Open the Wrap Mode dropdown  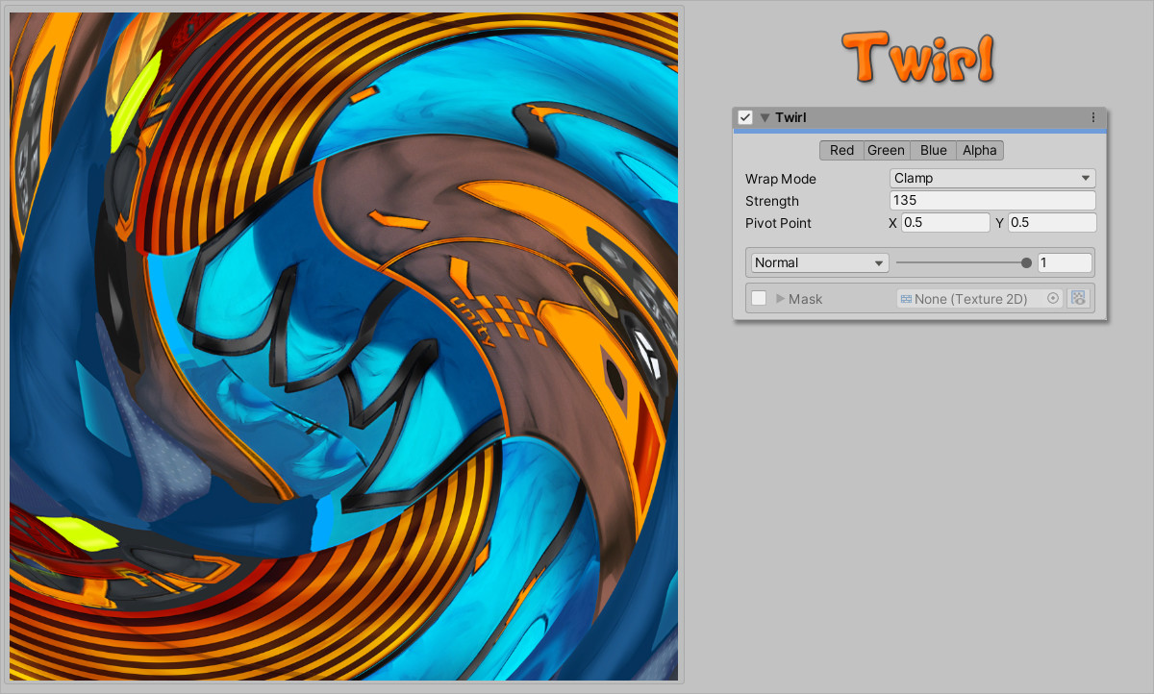point(992,178)
